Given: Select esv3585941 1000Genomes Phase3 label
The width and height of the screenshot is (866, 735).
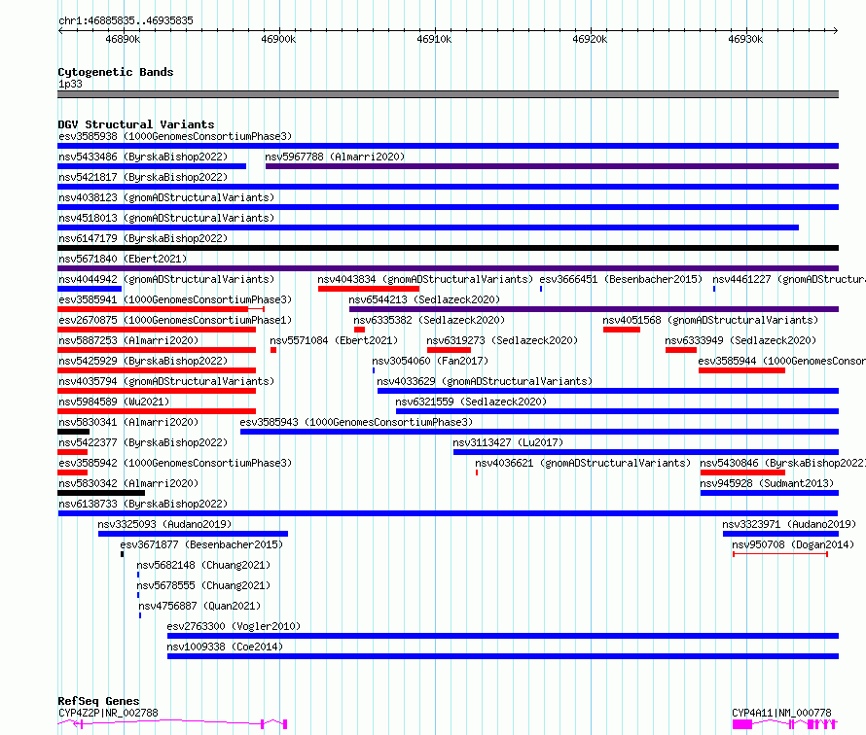Looking at the screenshot, I should click(175, 299).
